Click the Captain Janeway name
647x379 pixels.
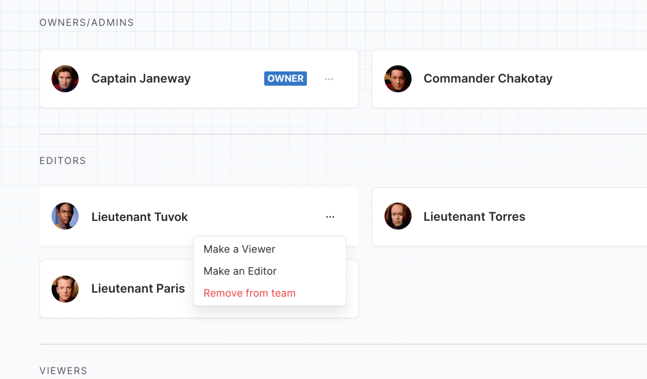click(x=141, y=79)
